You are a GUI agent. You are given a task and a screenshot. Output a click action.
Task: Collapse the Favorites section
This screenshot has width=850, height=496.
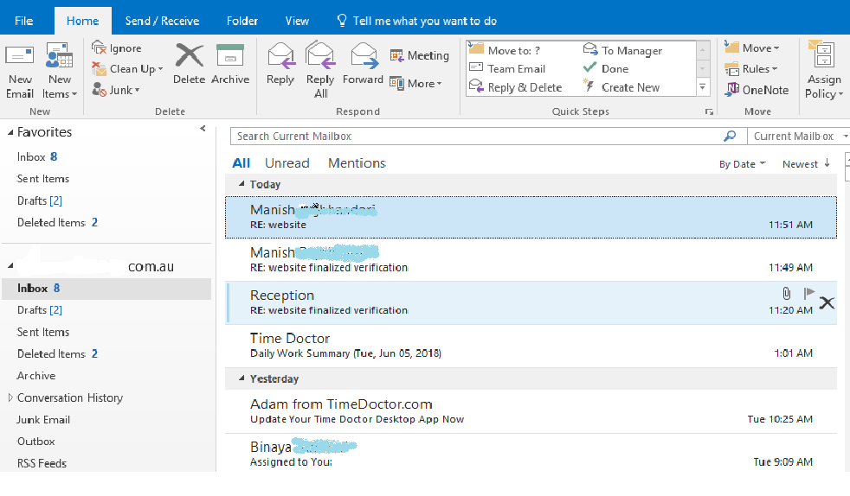coord(10,132)
